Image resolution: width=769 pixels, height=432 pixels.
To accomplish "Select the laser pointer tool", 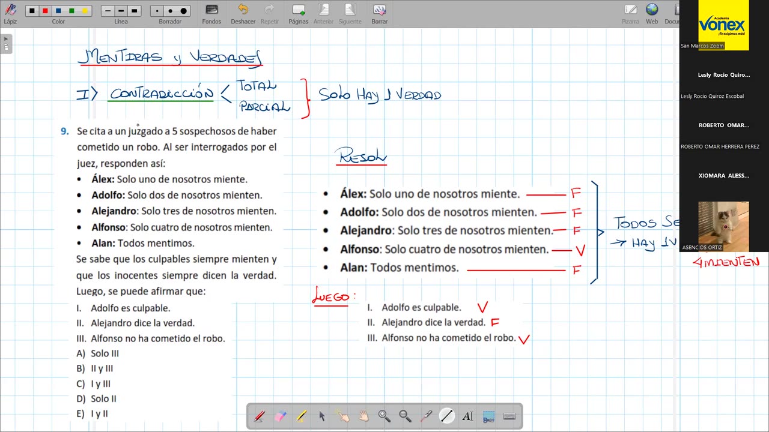I will coord(426,416).
